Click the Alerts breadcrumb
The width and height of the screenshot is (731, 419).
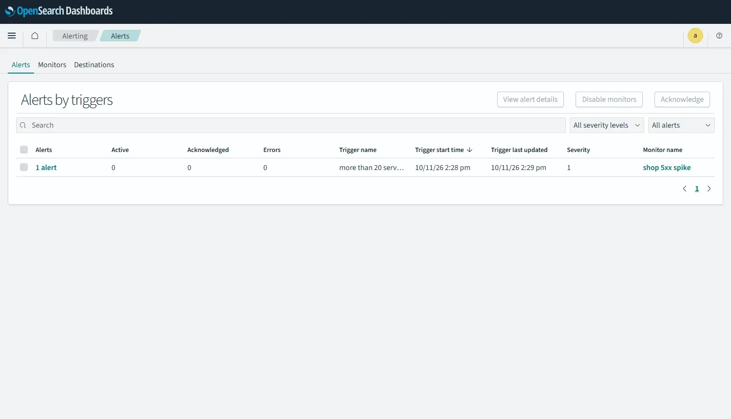[x=120, y=36]
